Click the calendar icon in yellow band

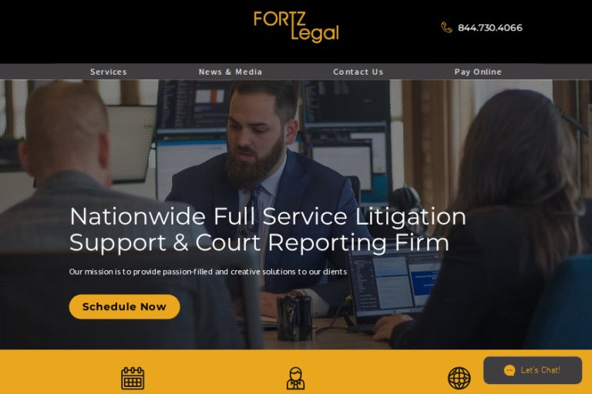(133, 378)
